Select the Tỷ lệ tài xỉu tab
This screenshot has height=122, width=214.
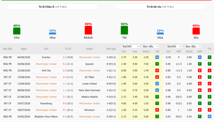[x=160, y=7]
